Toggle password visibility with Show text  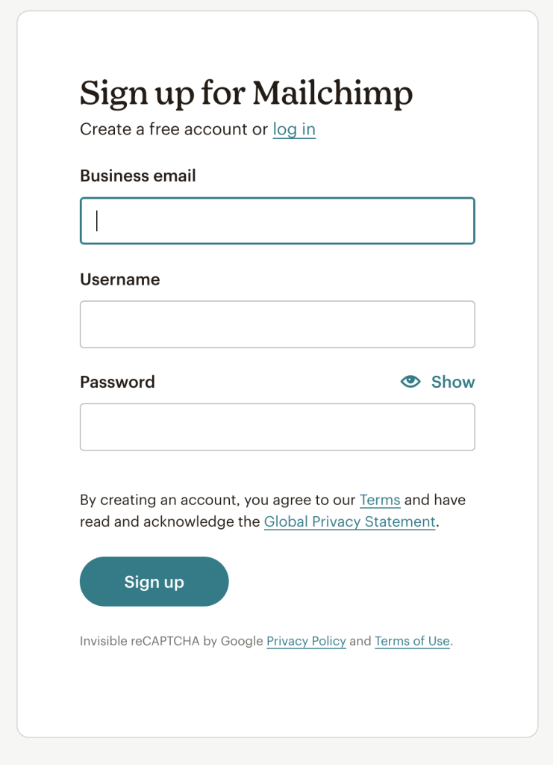453,382
